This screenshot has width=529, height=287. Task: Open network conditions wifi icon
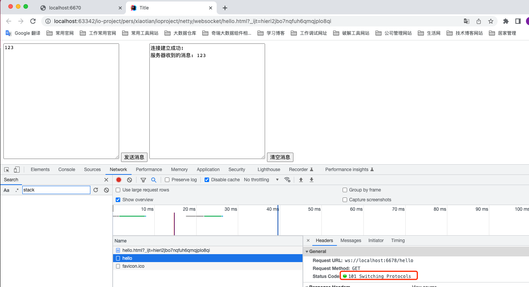pos(287,180)
